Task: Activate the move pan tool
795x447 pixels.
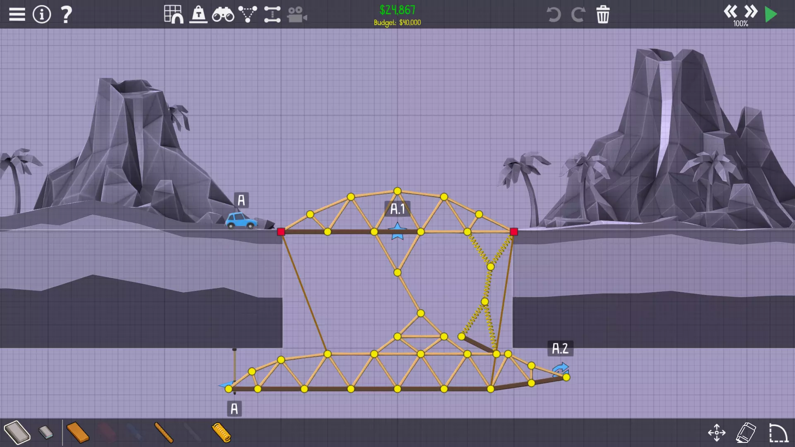Action: 717,433
